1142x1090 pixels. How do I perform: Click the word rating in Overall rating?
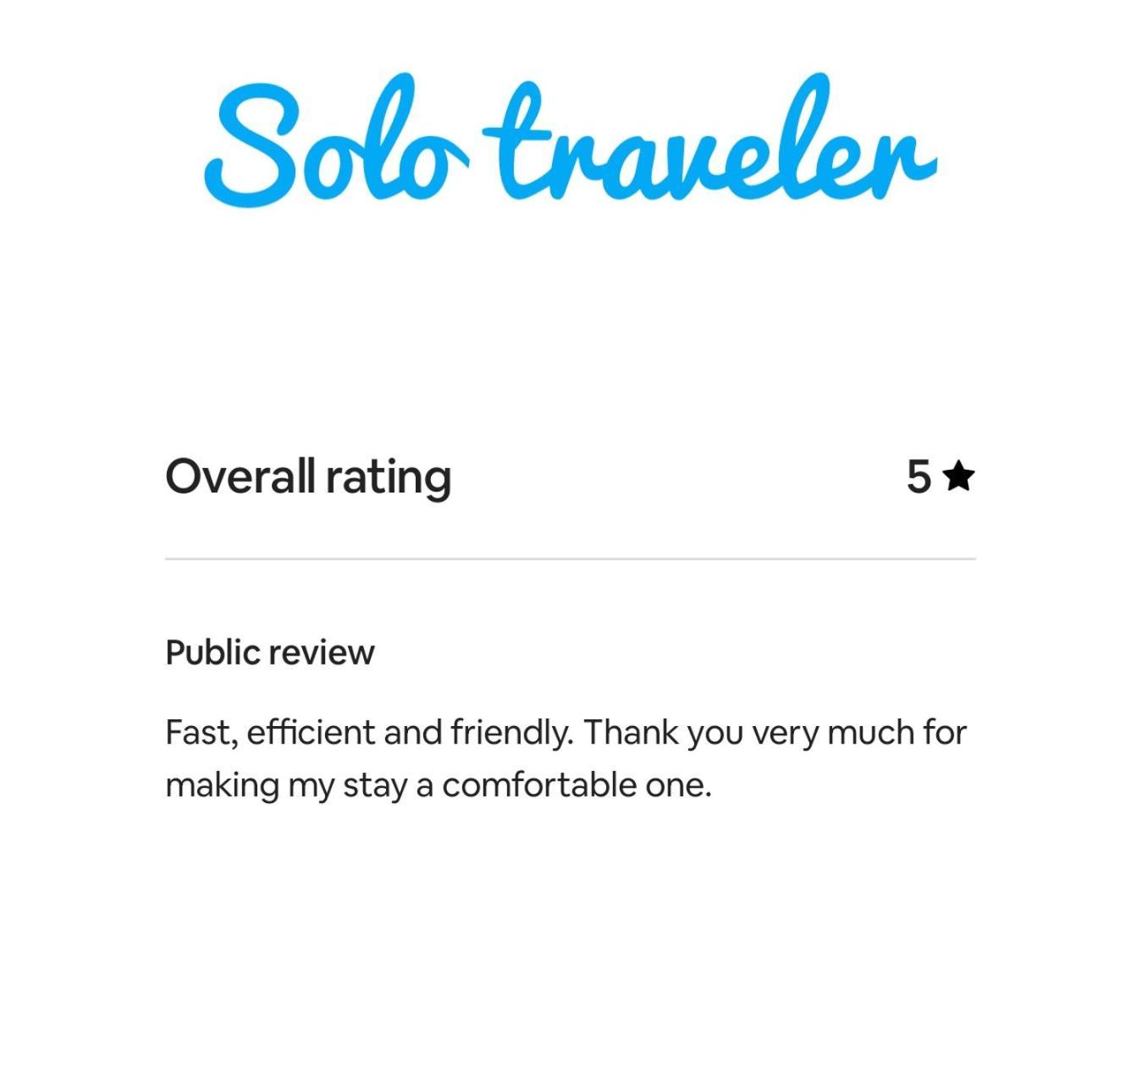(389, 479)
